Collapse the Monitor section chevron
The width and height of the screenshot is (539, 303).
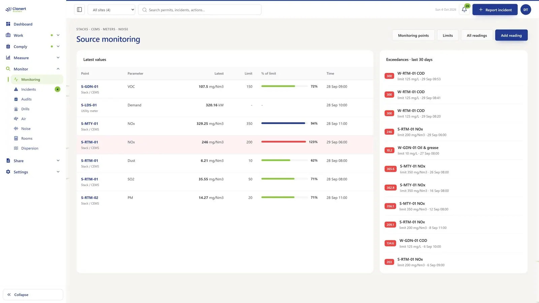click(58, 69)
